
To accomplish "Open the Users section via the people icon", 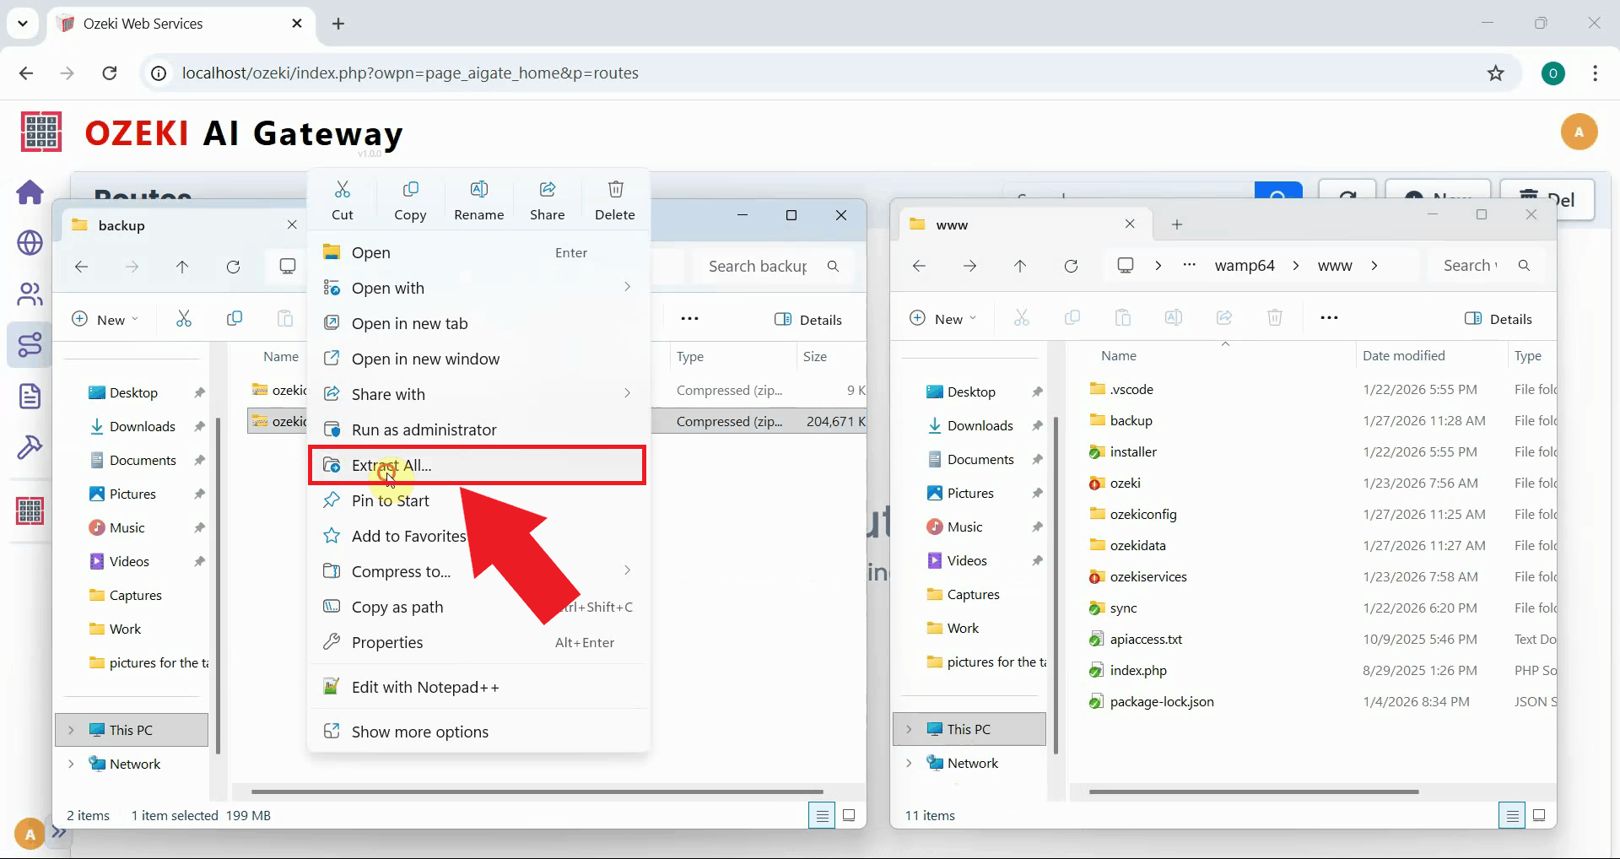I will pyautogui.click(x=30, y=294).
